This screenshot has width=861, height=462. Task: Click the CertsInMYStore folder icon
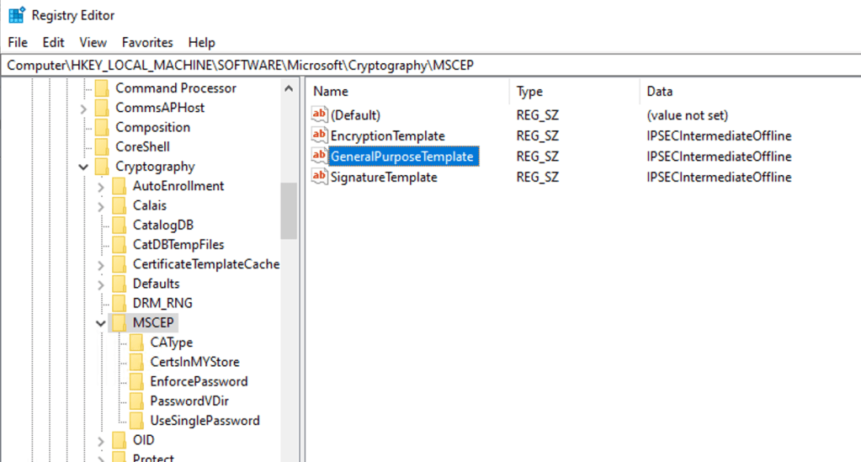pyautogui.click(x=137, y=362)
